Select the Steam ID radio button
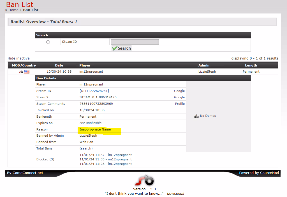The image size is (287, 197). 48,42
